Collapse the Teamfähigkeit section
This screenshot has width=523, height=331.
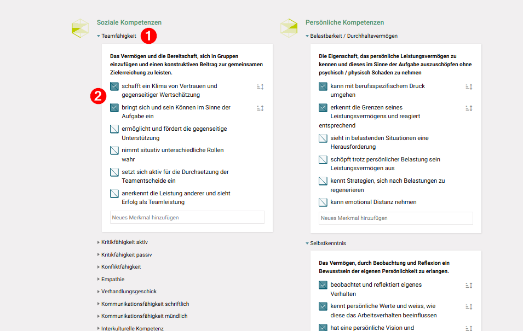pyautogui.click(x=117, y=36)
